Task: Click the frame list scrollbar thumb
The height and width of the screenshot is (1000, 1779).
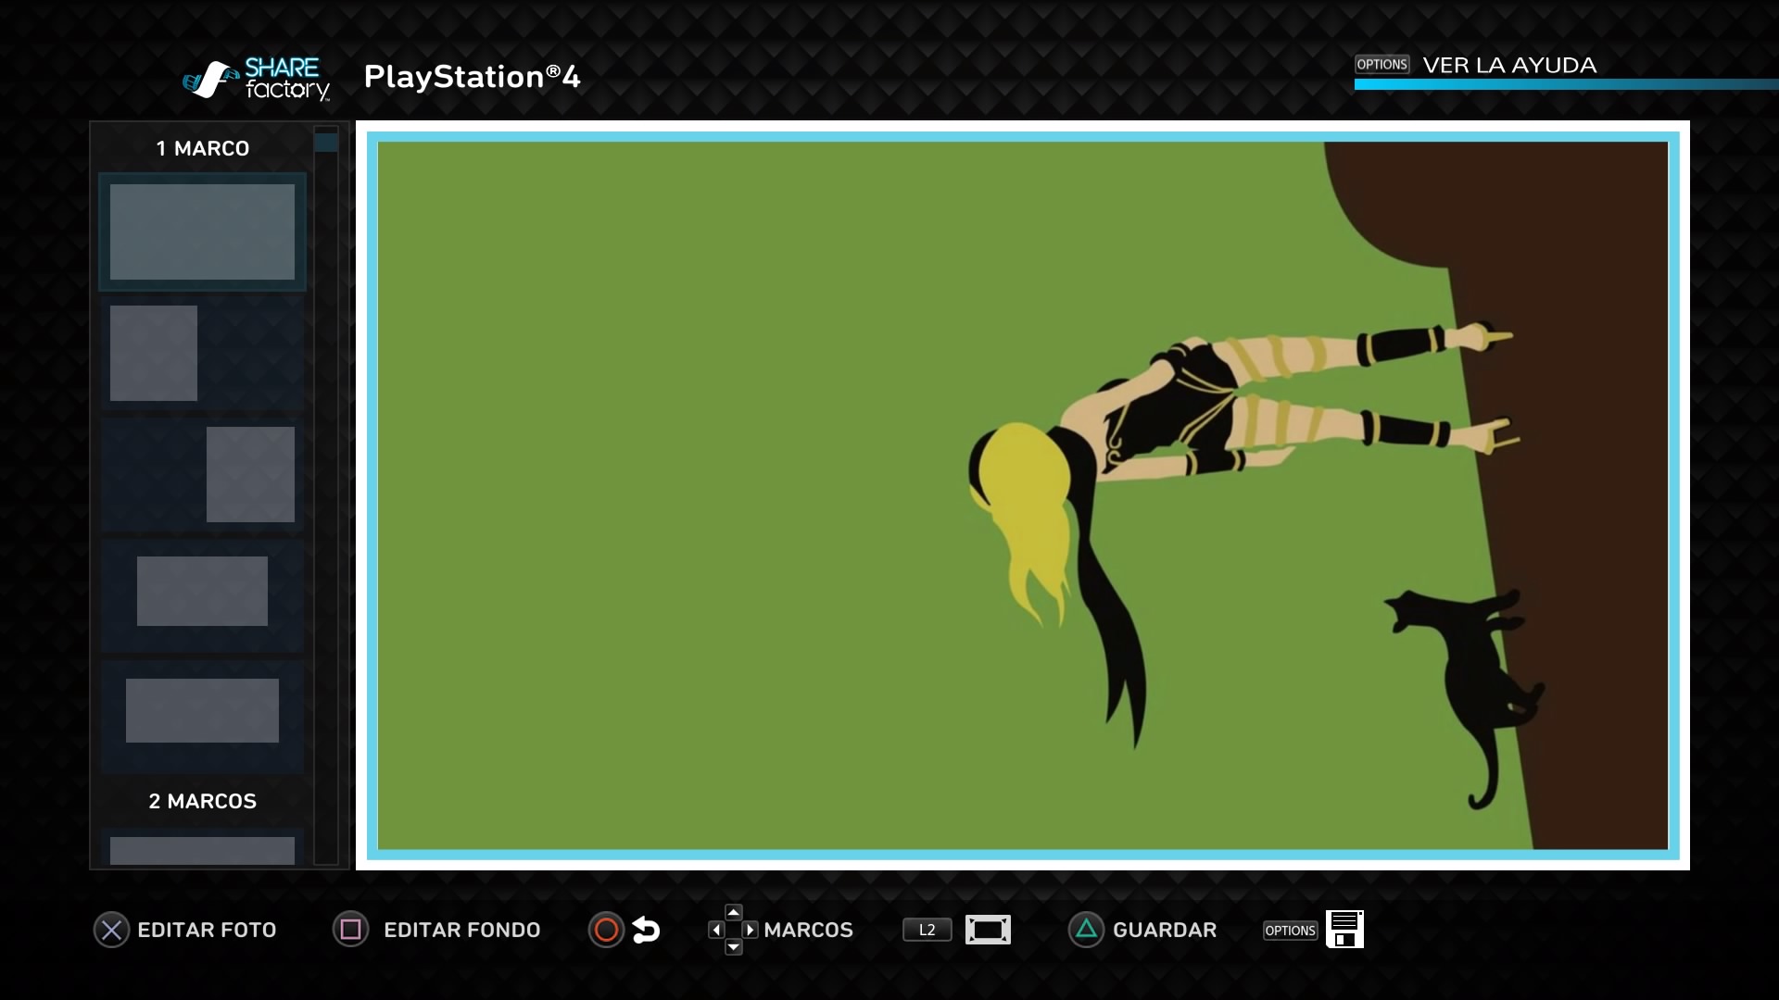Action: [325, 142]
